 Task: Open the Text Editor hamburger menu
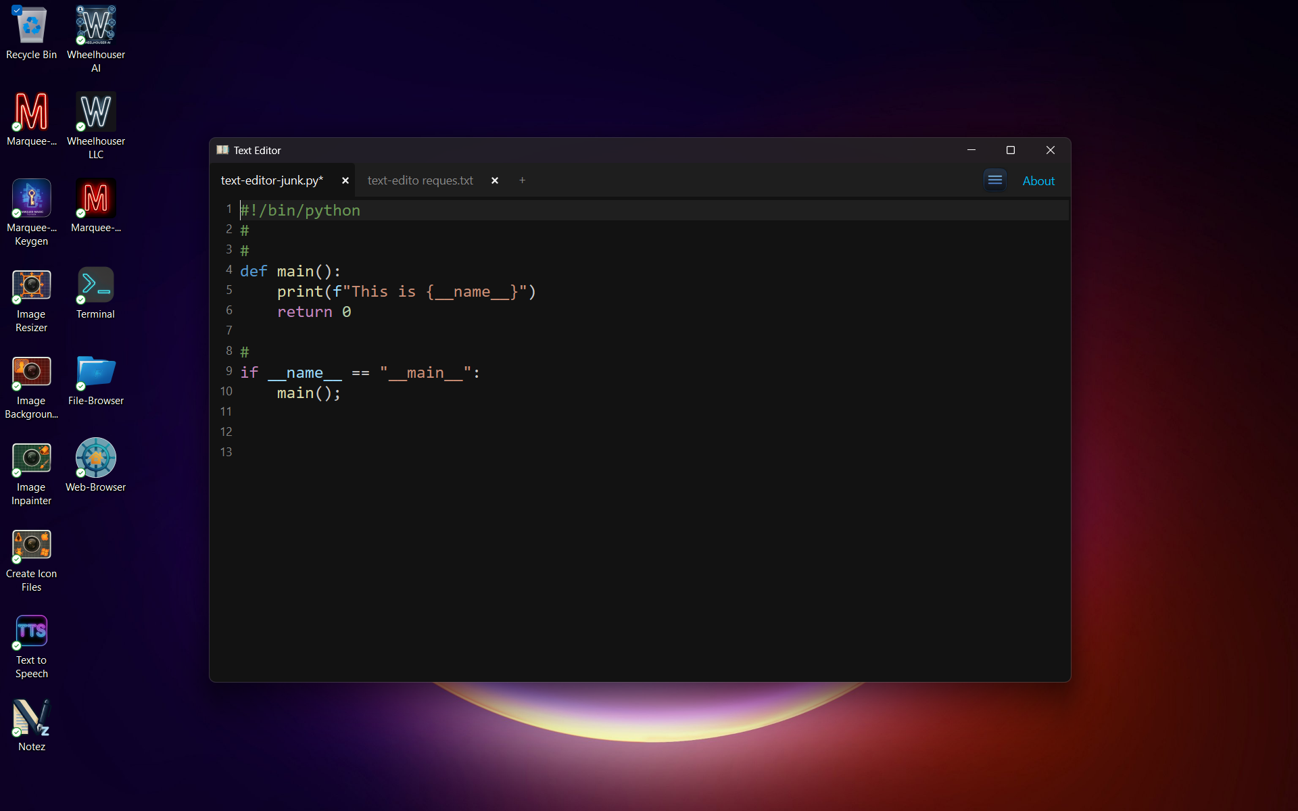(x=995, y=180)
